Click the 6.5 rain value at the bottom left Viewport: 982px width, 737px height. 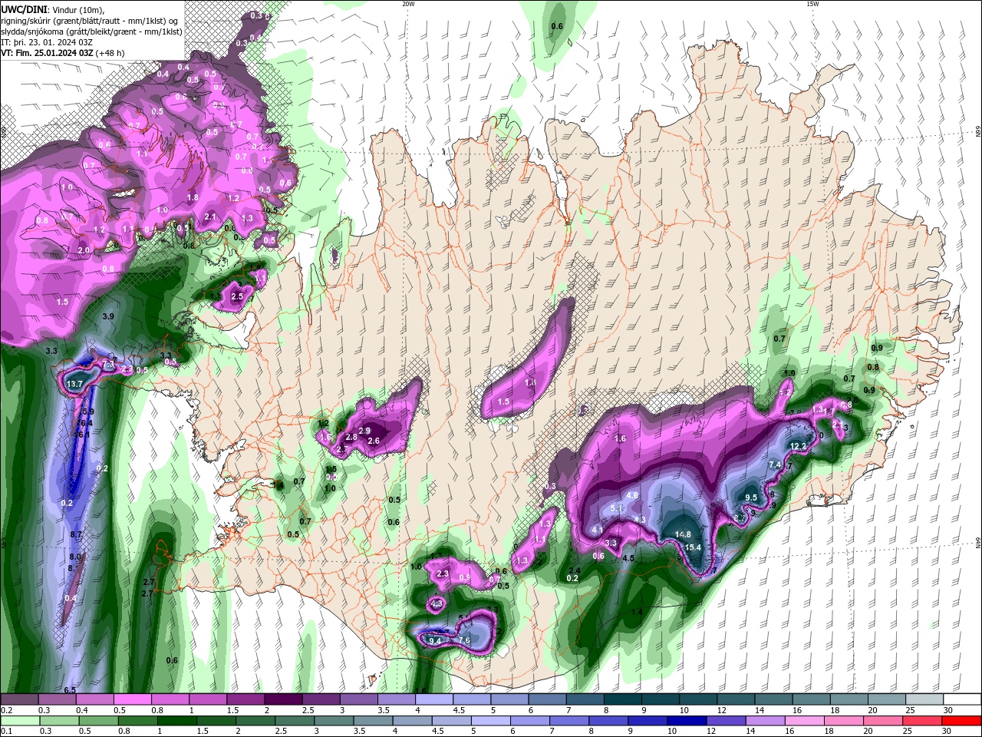[70, 691]
